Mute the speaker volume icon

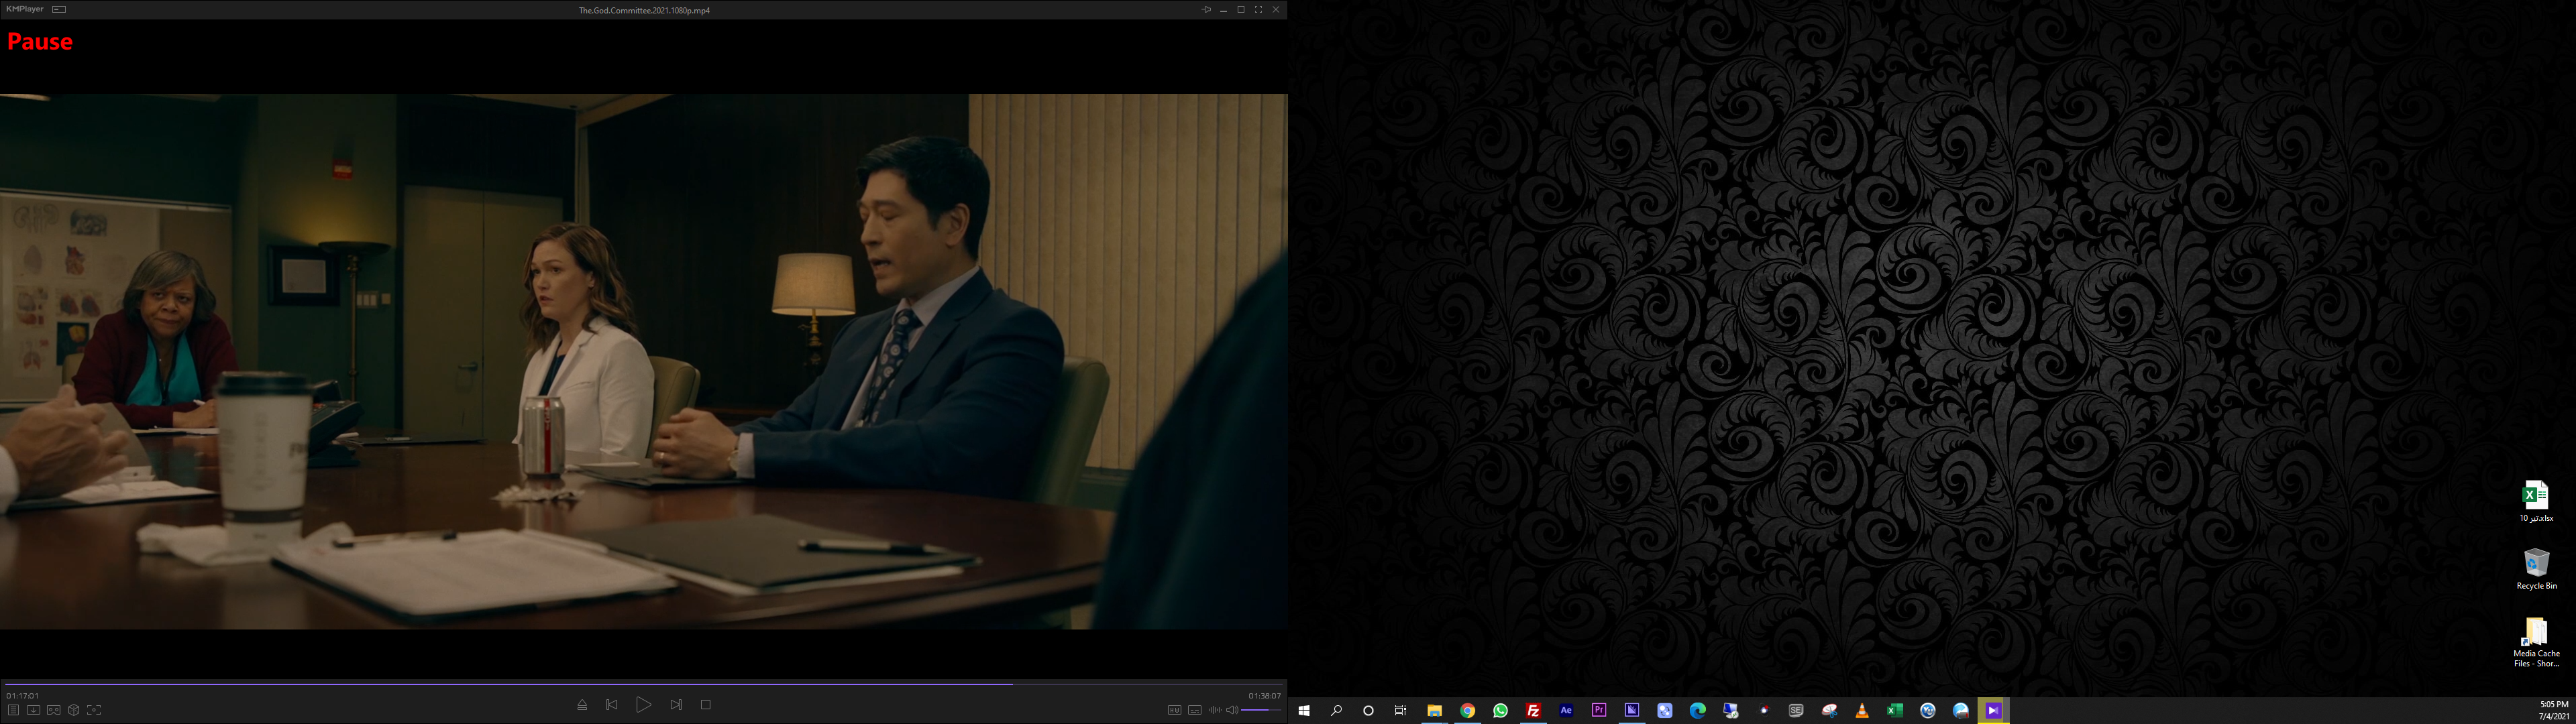click(1232, 710)
